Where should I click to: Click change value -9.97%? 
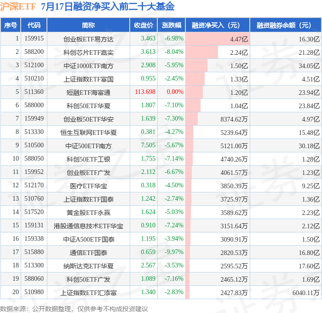click(x=174, y=252)
